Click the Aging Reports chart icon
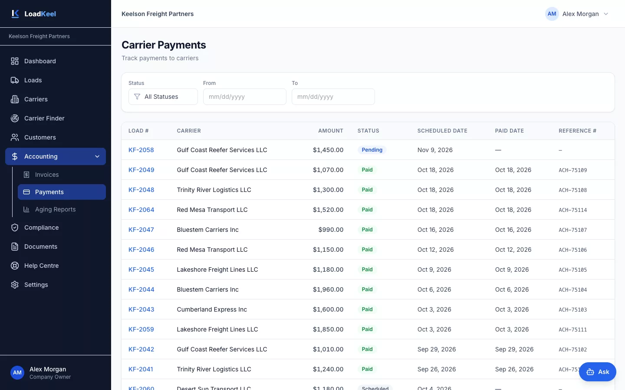625x390 pixels. 26,209
